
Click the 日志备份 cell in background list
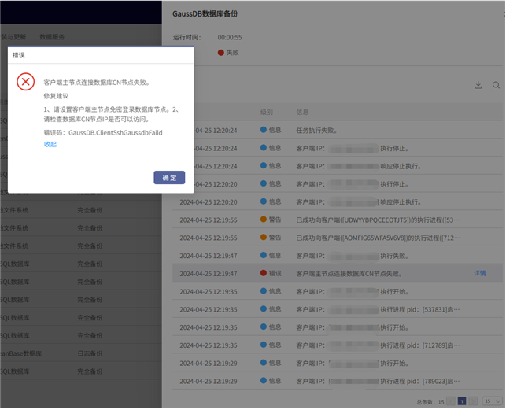90,353
